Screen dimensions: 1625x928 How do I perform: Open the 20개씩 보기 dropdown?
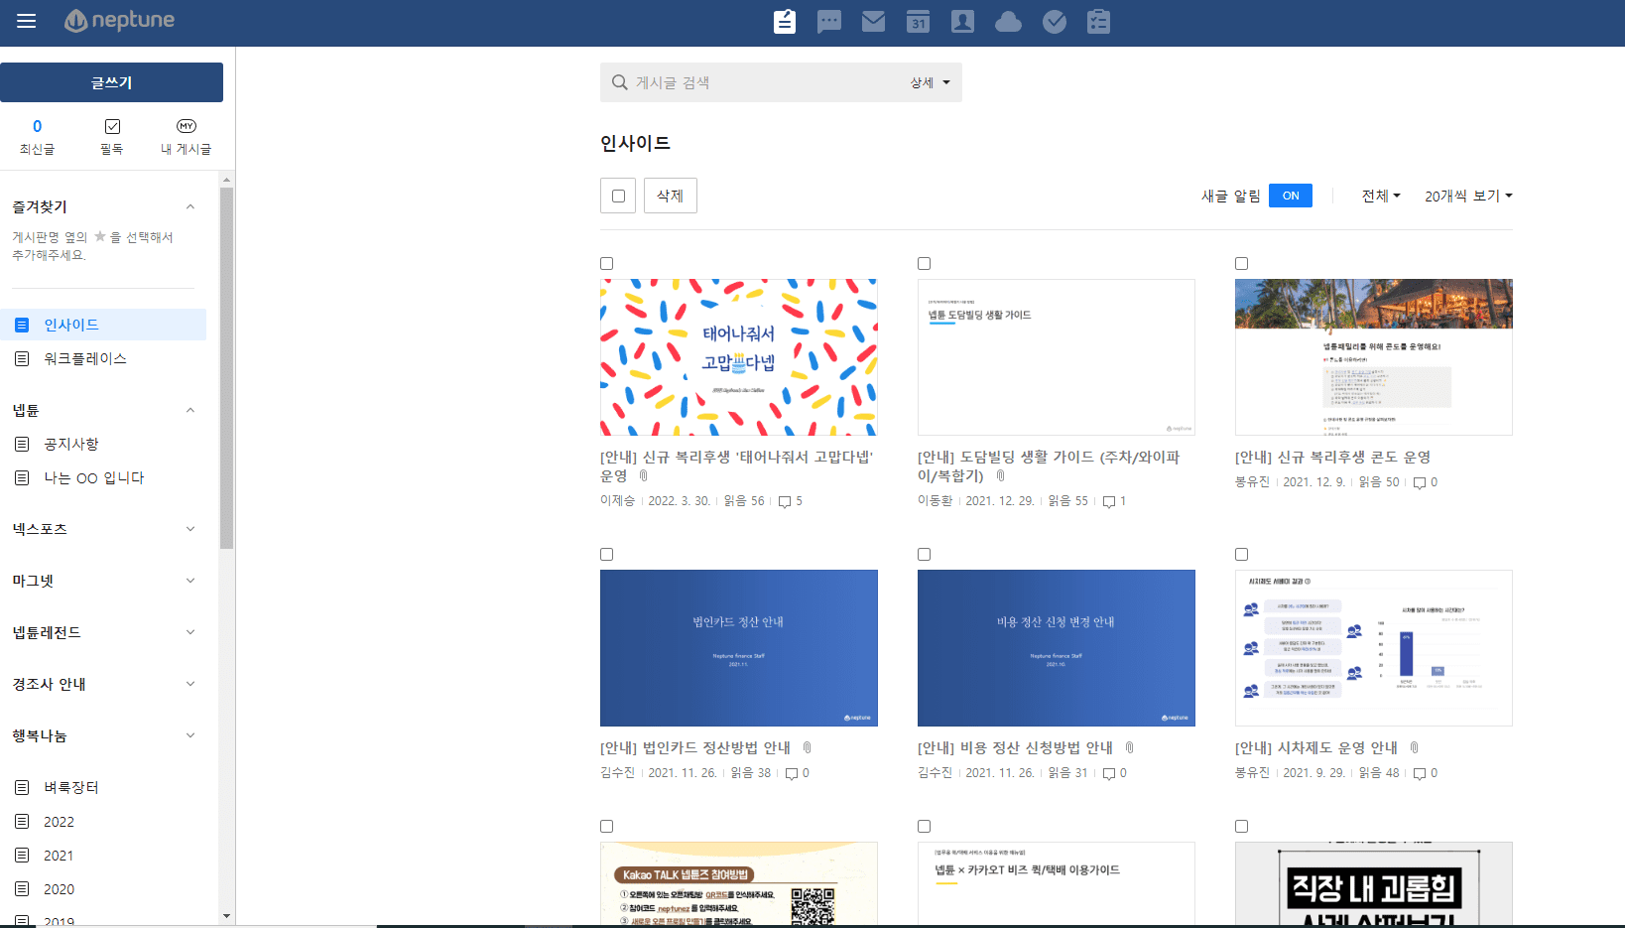pyautogui.click(x=1467, y=196)
